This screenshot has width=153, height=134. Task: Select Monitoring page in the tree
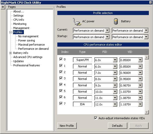(20, 24)
